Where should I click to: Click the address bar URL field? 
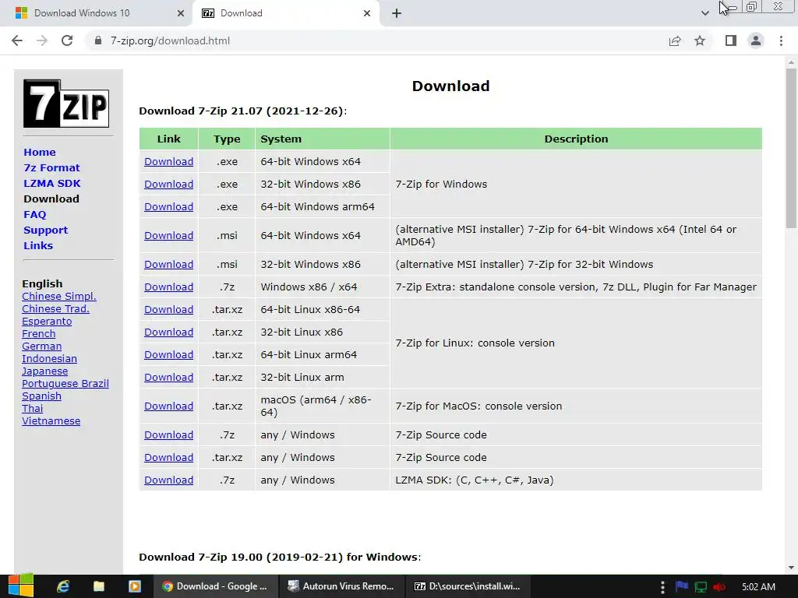pyautogui.click(x=376, y=40)
